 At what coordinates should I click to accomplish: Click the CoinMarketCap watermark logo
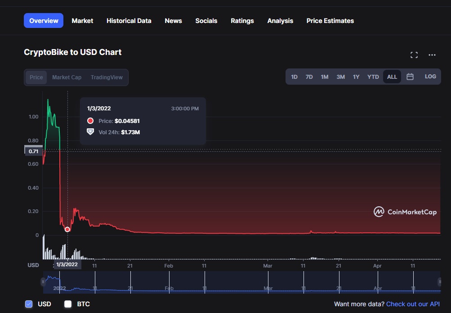(405, 212)
